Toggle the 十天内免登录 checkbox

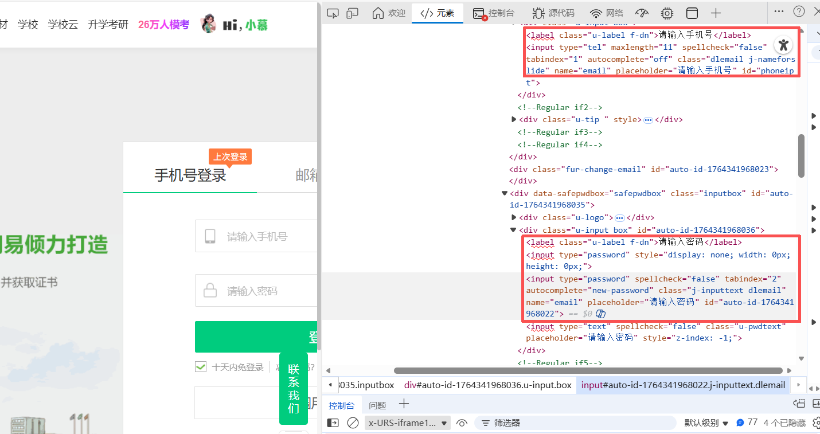point(201,367)
